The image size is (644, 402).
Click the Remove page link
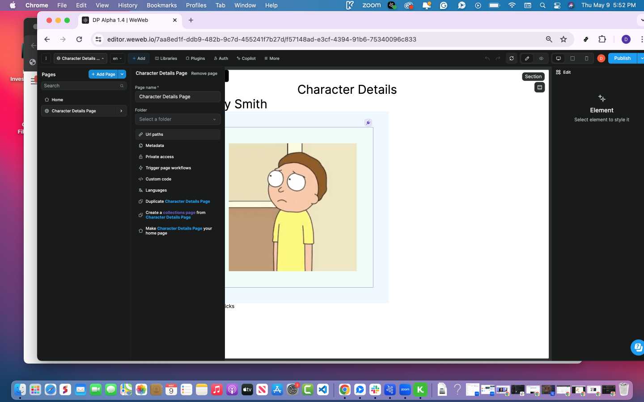coord(204,73)
